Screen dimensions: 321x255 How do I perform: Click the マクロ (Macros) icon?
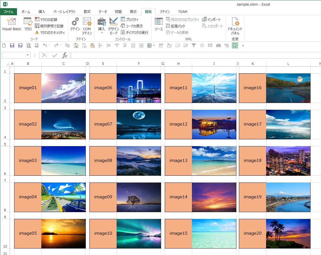(x=28, y=24)
